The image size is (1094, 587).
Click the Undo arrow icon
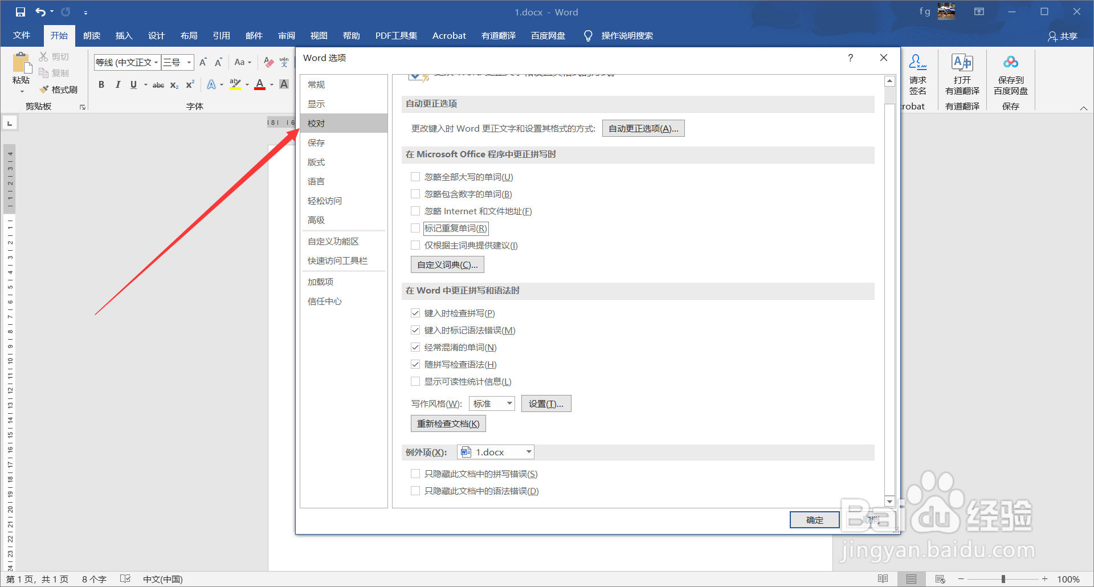point(40,12)
